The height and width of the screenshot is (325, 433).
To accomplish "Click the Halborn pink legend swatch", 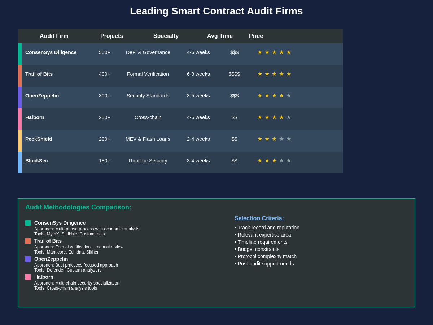I will point(28,277).
